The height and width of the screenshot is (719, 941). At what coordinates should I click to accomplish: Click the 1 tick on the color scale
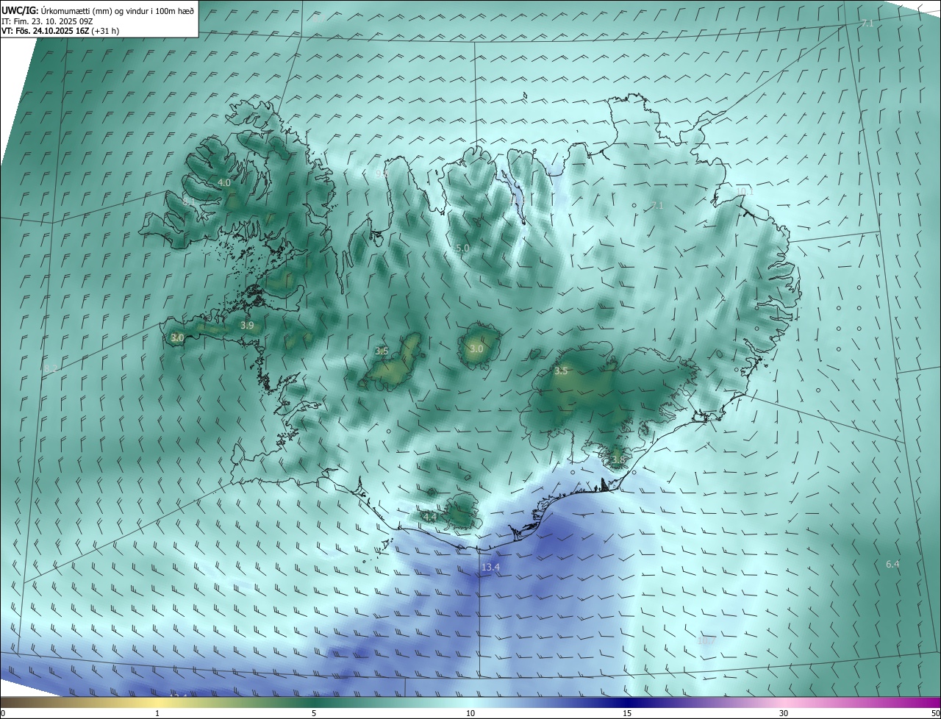pos(157,713)
